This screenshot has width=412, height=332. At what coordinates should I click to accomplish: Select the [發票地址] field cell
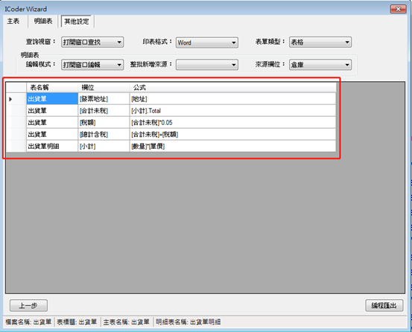pyautogui.click(x=104, y=99)
